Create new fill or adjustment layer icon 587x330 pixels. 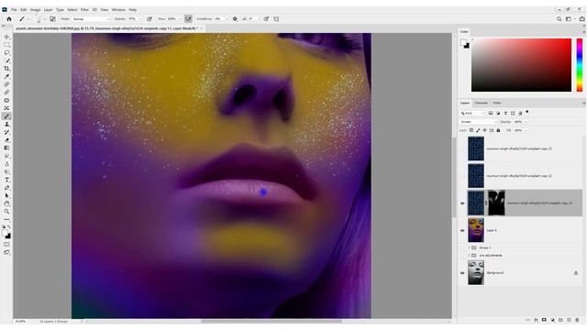click(x=552, y=320)
